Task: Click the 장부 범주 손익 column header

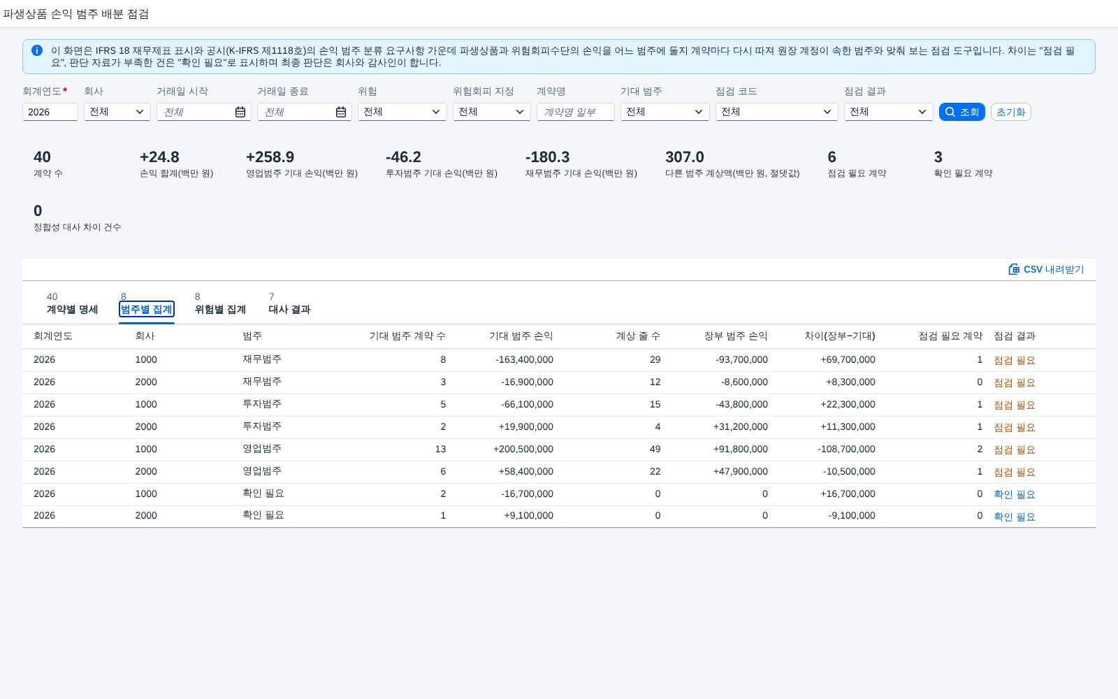Action: (736, 336)
